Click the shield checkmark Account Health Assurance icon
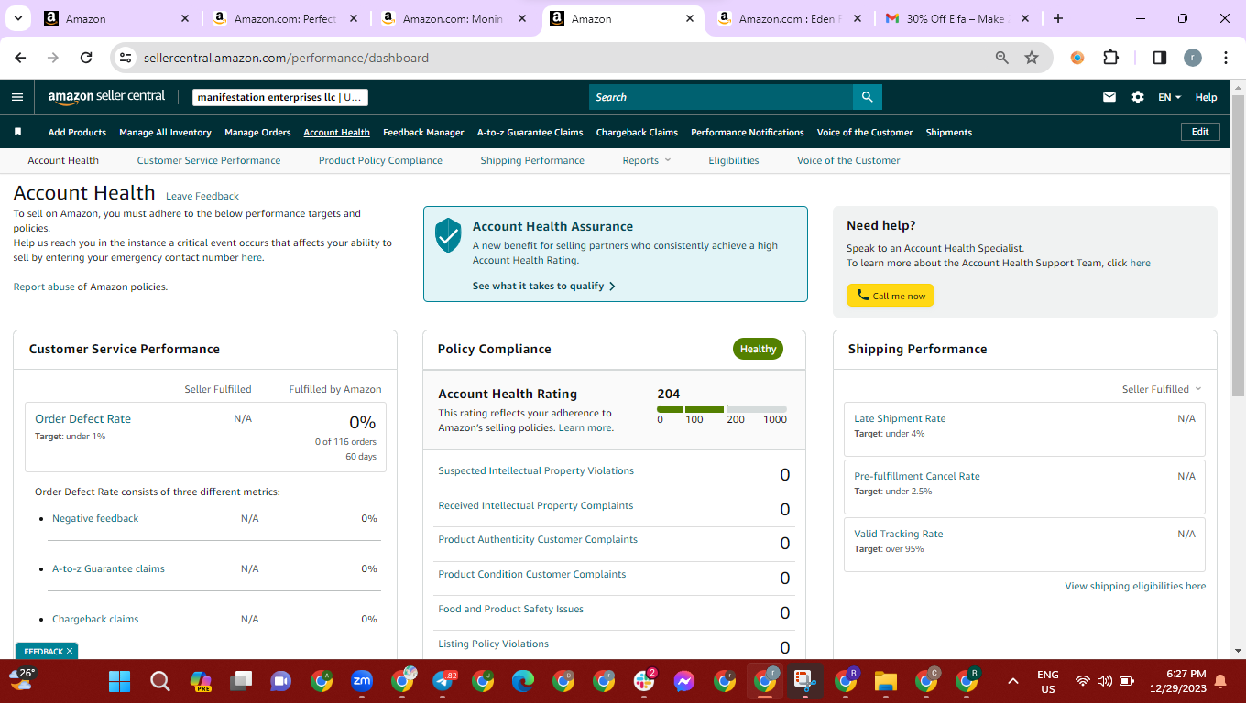The image size is (1246, 703). (448, 235)
